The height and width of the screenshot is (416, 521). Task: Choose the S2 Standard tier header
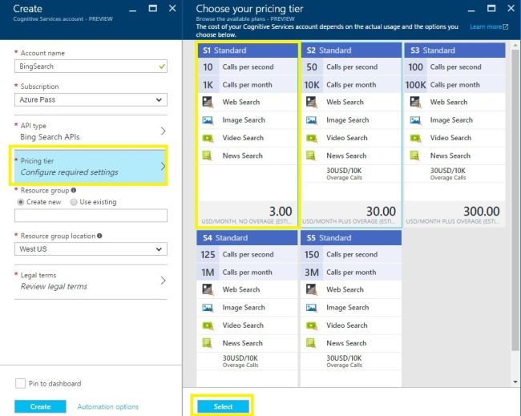tap(352, 50)
